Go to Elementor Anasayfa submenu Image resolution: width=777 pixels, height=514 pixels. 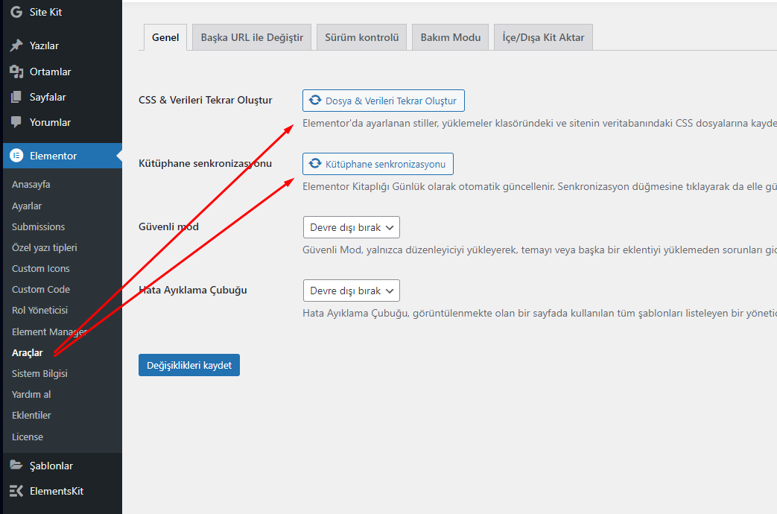click(31, 185)
